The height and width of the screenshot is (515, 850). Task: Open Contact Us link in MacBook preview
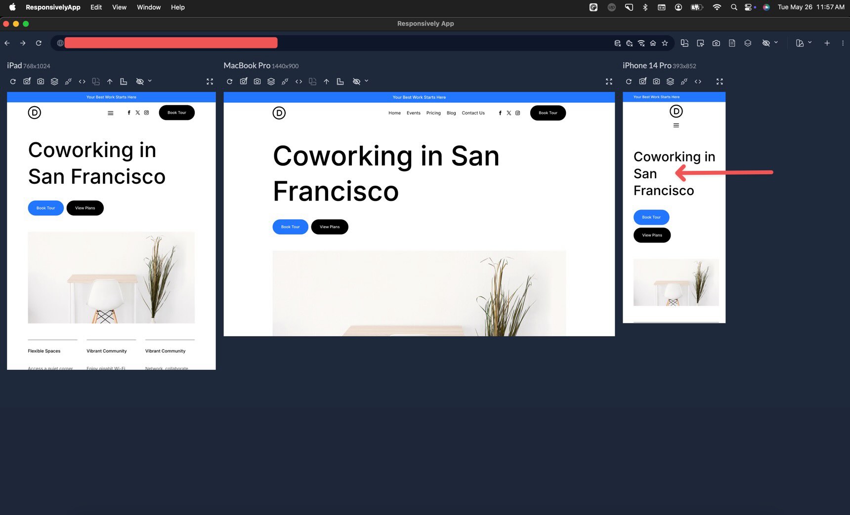[x=473, y=113]
